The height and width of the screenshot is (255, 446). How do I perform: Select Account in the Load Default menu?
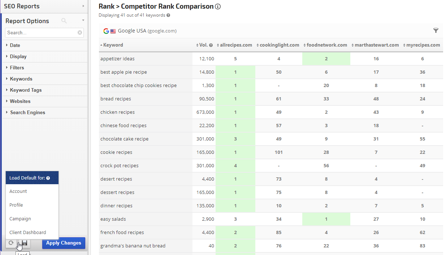[x=18, y=191]
